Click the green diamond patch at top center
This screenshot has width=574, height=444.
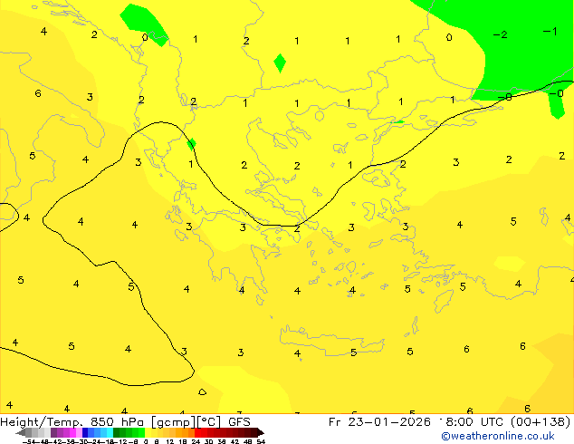(280, 63)
